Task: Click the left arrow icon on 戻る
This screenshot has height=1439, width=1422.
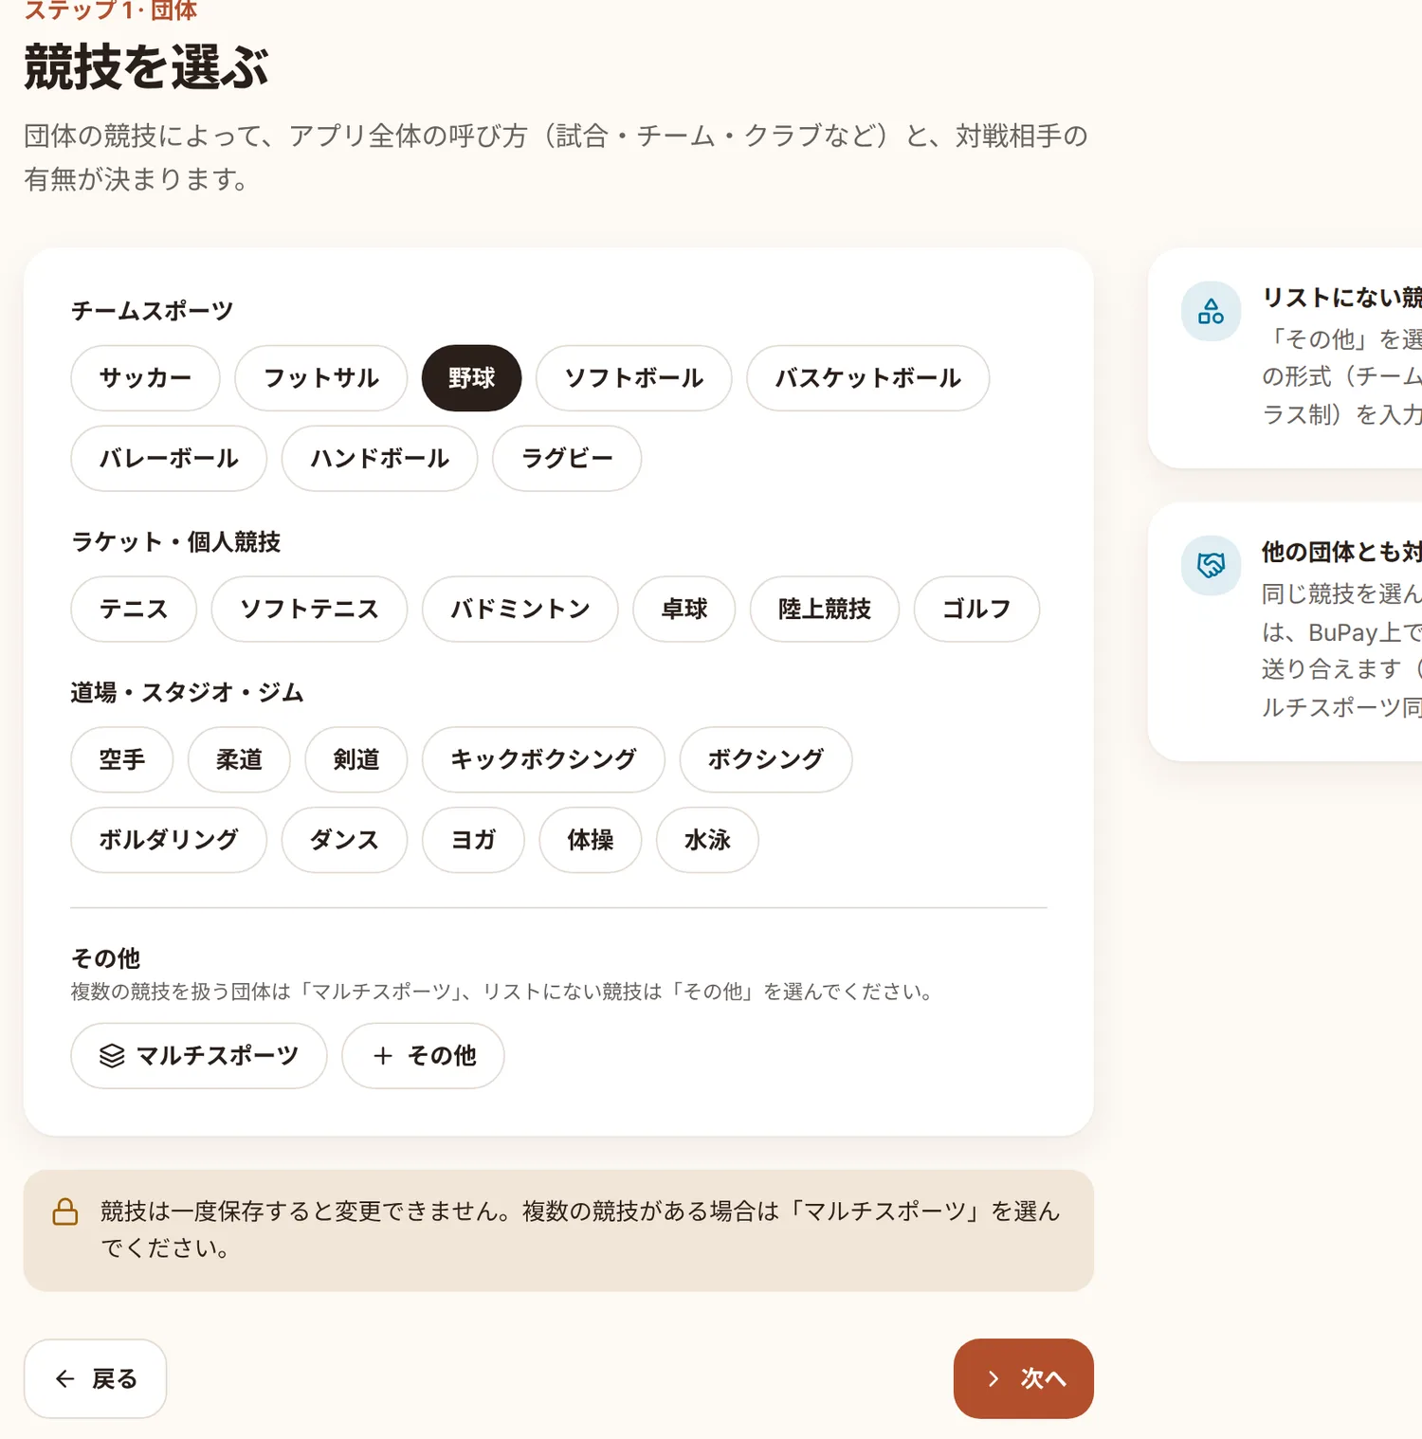Action: (65, 1378)
